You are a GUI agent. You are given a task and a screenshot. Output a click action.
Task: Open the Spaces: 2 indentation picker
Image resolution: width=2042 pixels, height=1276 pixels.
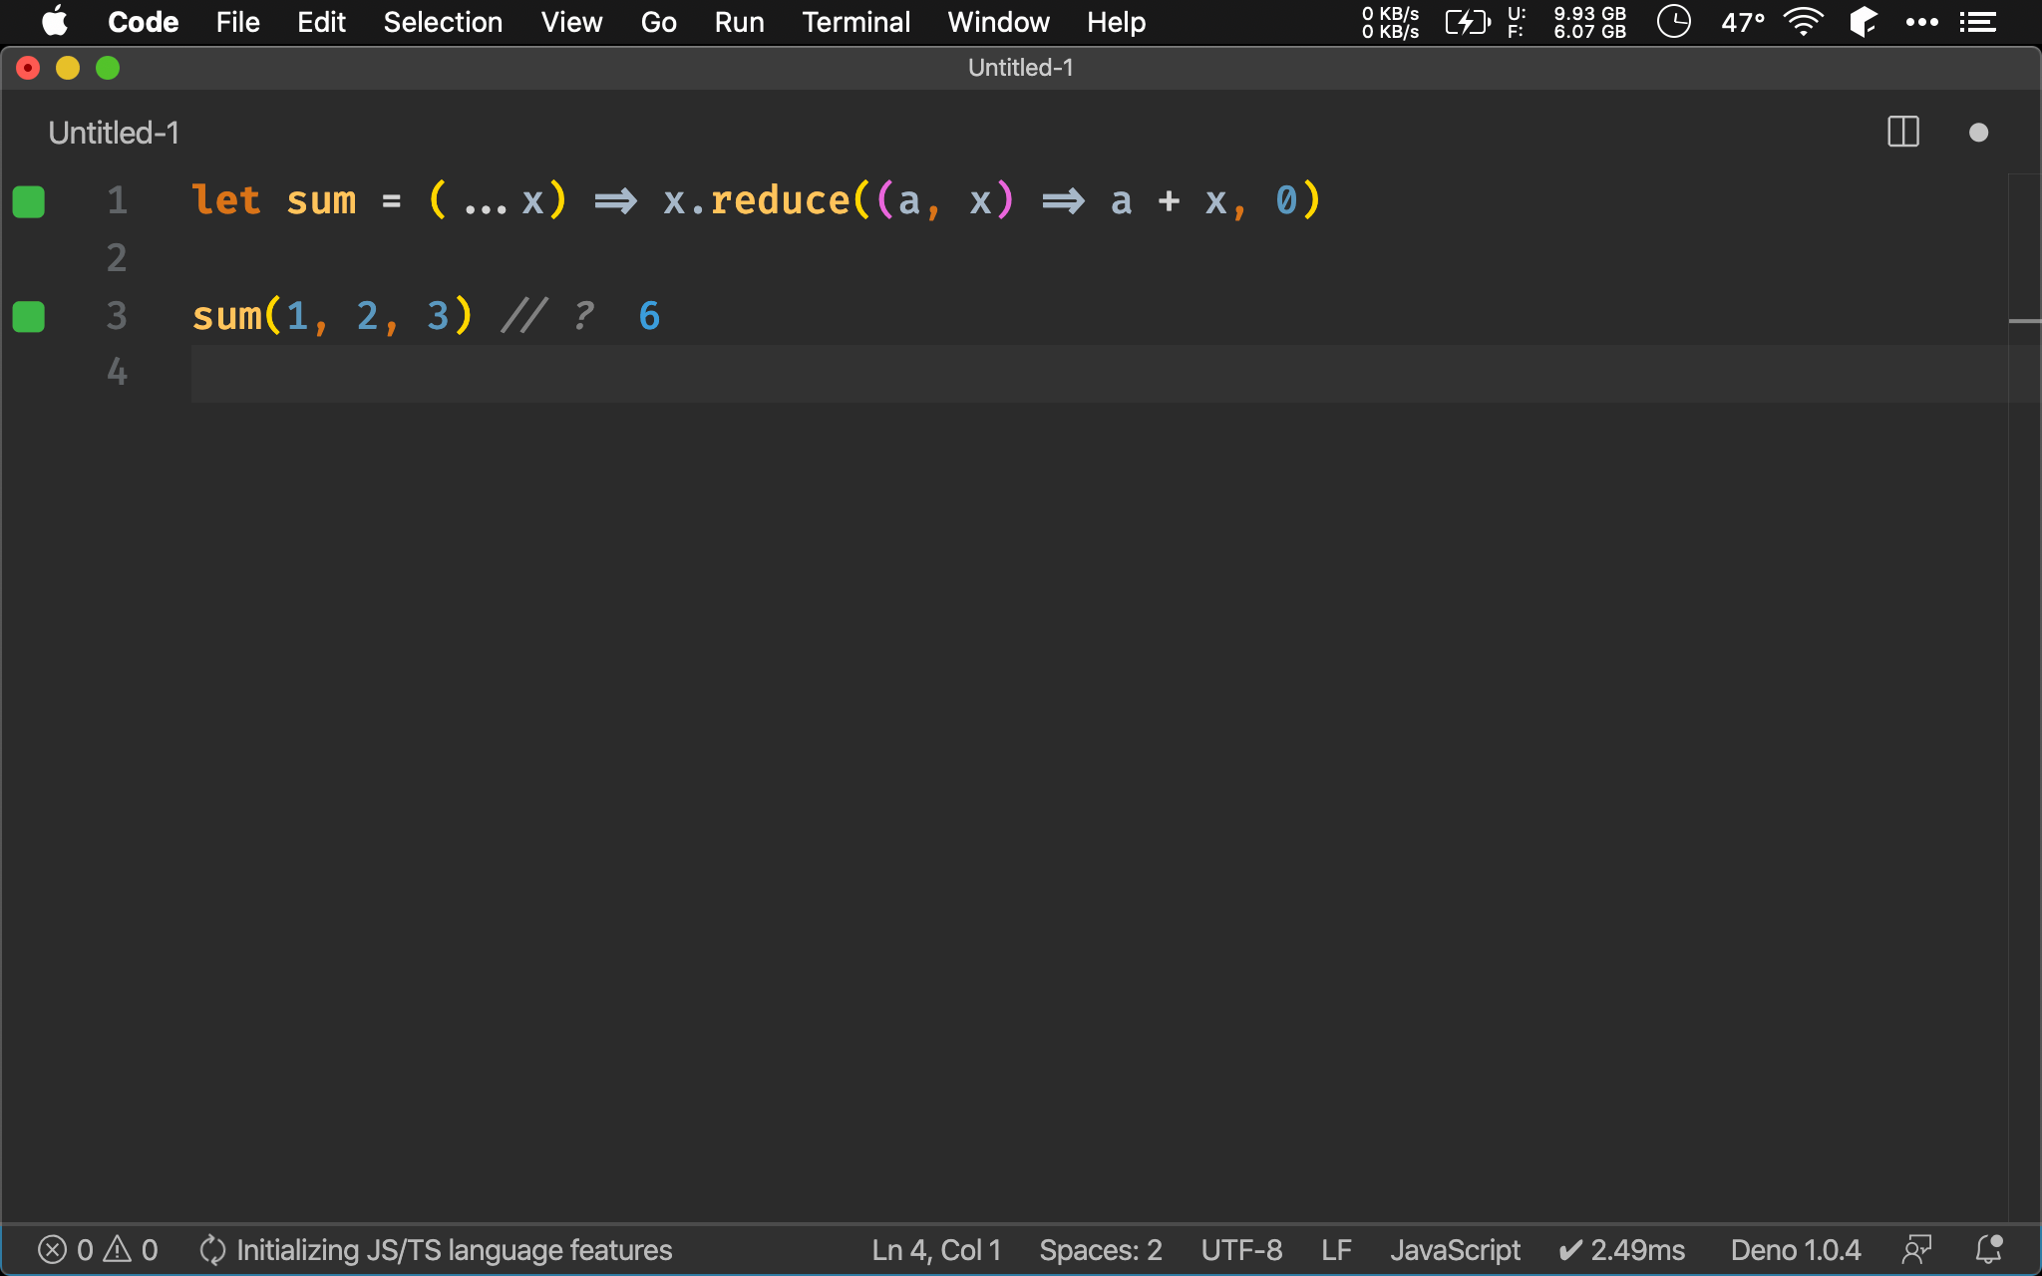1100,1250
